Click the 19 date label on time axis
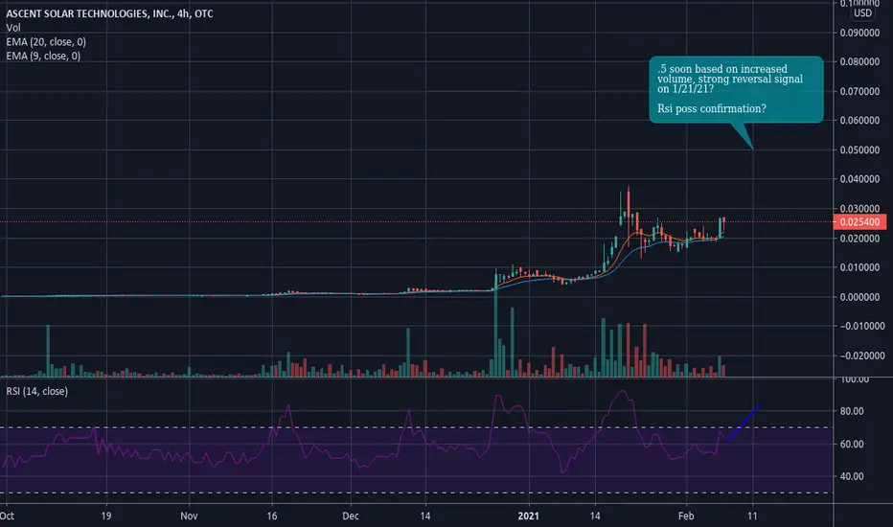 106,516
